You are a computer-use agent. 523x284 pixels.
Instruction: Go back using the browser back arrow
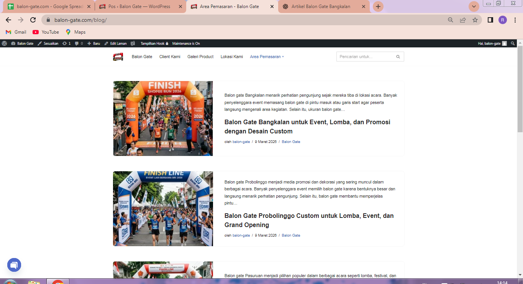point(8,20)
